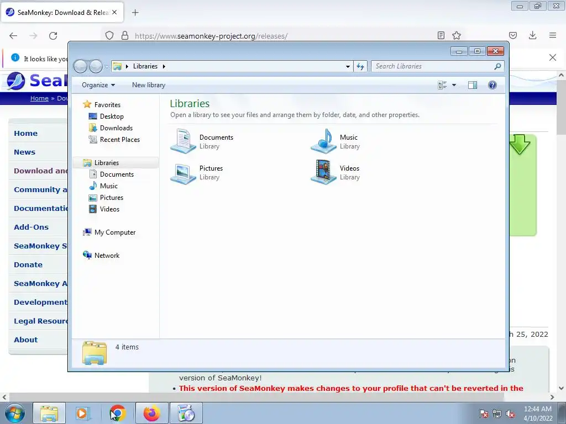Open the Music library icon
This screenshot has width=566, height=424.
click(323, 141)
